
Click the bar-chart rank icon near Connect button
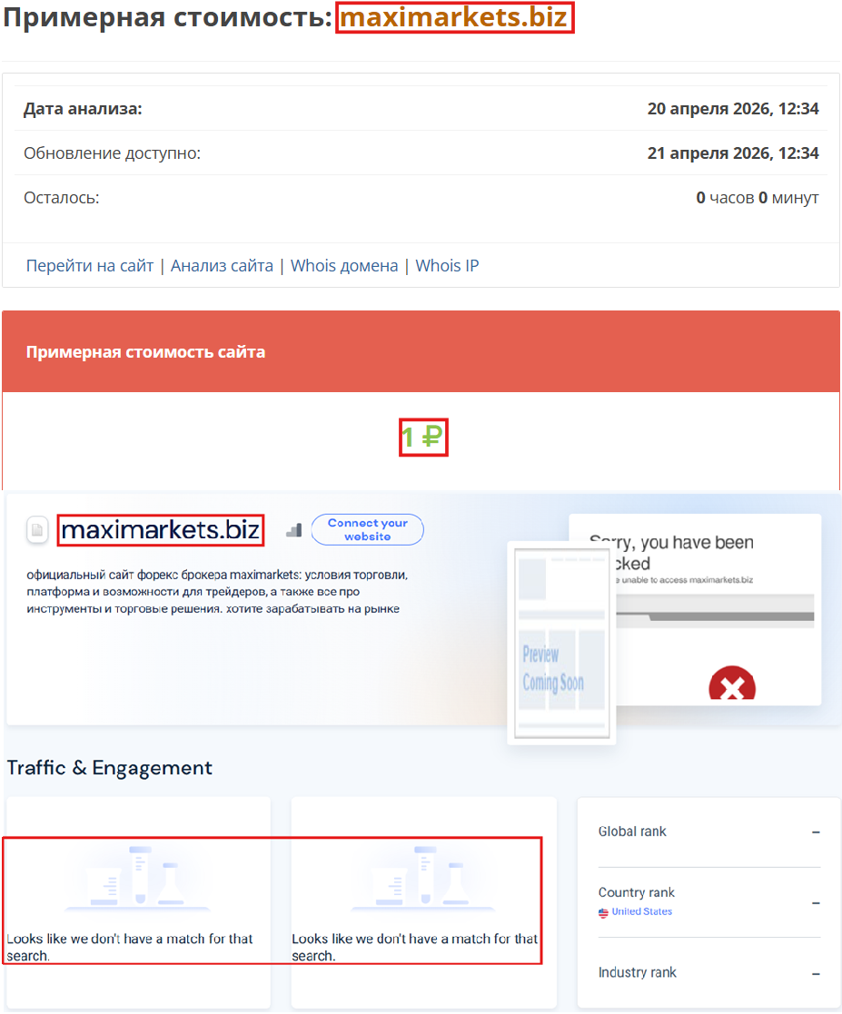[x=294, y=530]
